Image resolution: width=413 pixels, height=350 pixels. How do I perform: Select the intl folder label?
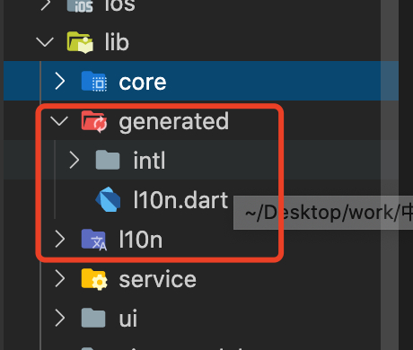(x=149, y=160)
